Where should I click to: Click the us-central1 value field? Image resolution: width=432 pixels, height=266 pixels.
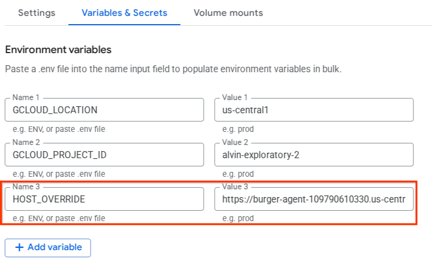313,110
